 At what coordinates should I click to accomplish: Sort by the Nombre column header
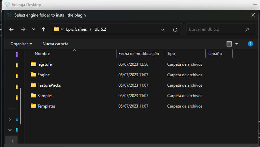tap(42, 54)
